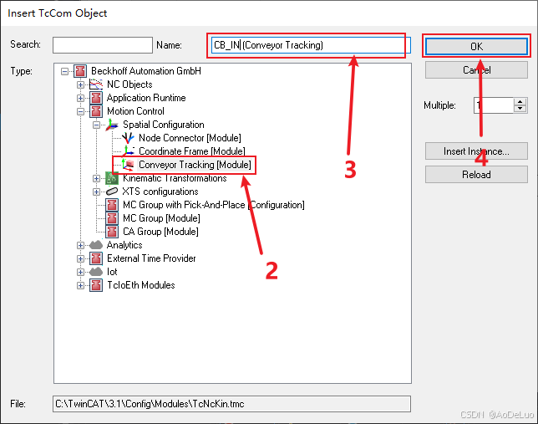Click into the Name field
Viewport: 538px width, 424px height.
311,45
